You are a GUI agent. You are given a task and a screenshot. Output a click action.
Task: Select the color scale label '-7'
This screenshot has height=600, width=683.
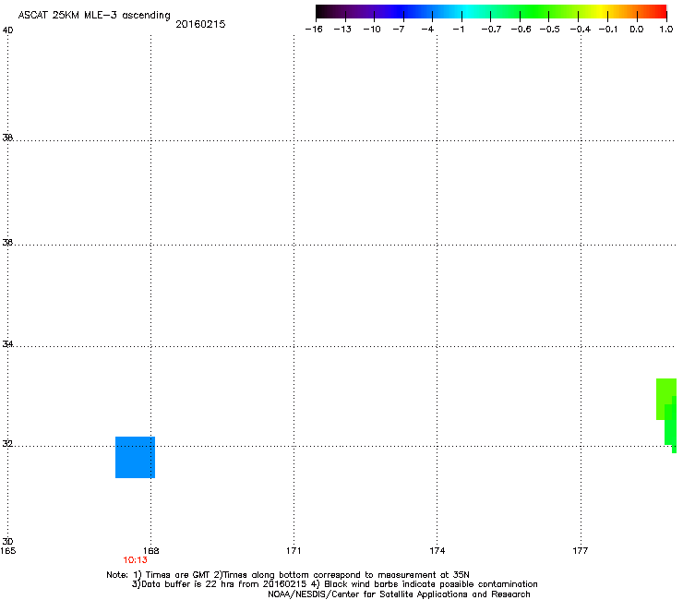pos(399,30)
